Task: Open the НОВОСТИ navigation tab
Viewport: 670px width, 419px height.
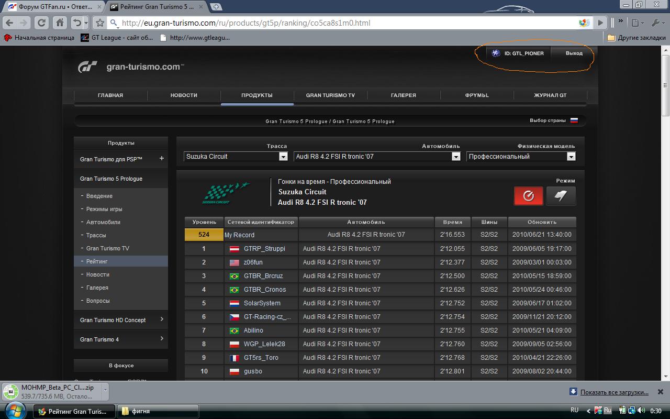Action: [184, 95]
